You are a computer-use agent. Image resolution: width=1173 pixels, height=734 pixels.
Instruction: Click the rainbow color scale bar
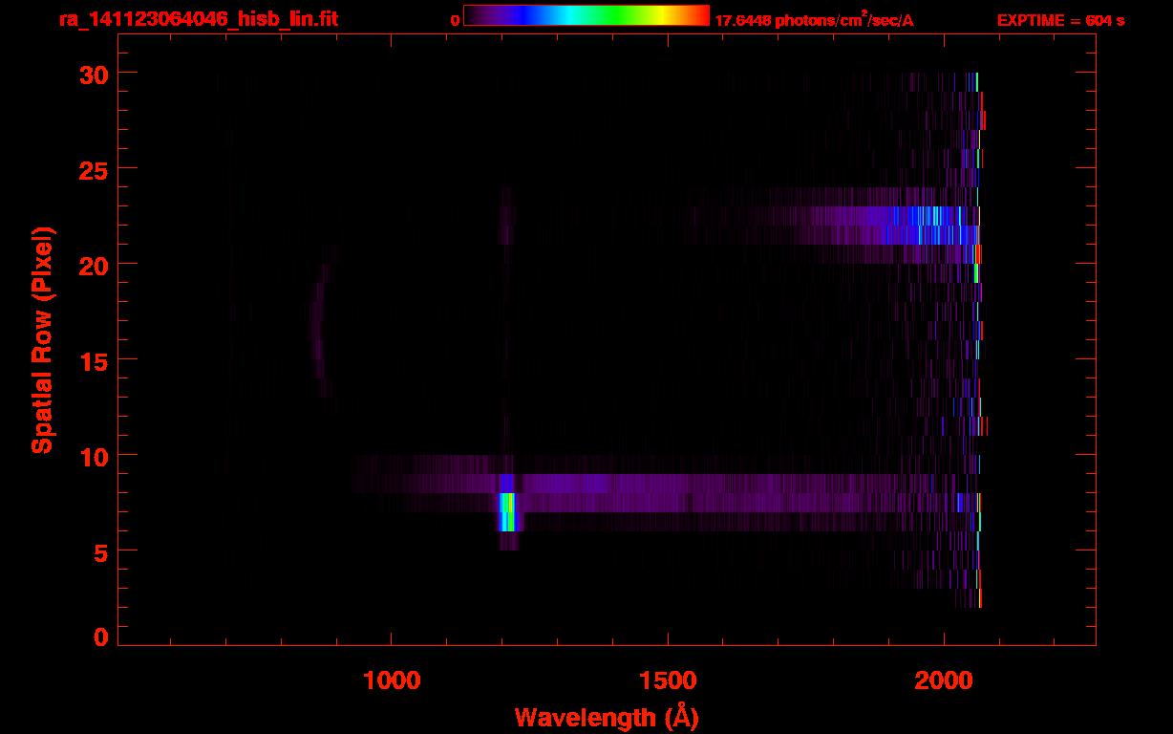pos(586,15)
